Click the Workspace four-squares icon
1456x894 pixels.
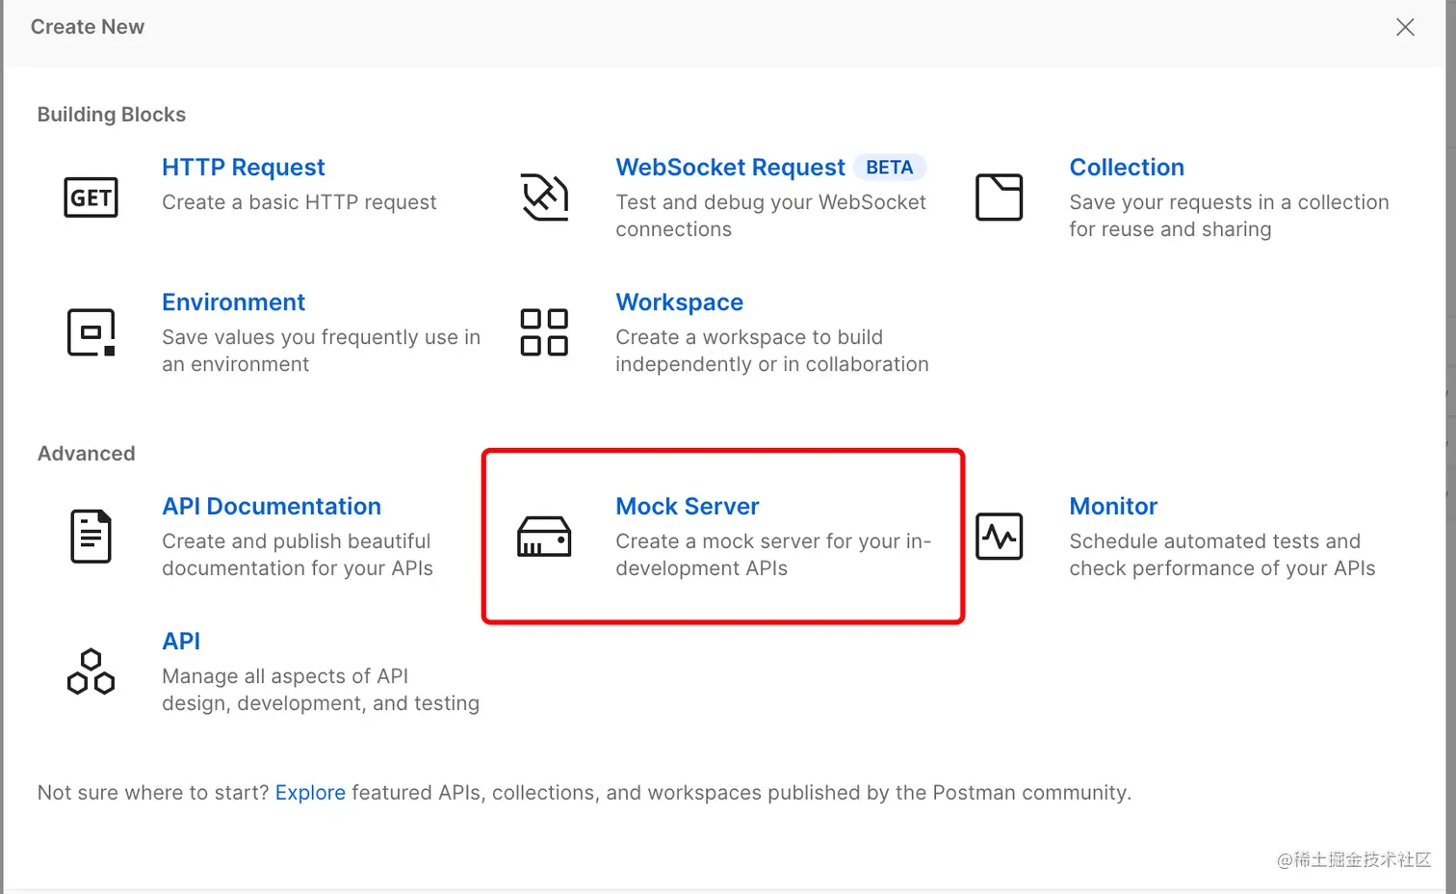[x=544, y=332]
